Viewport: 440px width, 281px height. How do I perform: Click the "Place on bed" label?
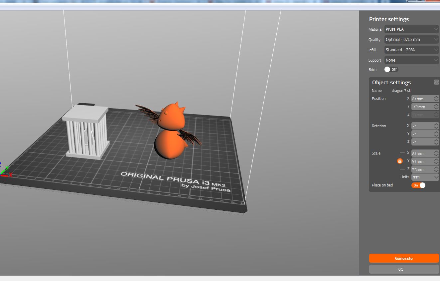click(382, 185)
